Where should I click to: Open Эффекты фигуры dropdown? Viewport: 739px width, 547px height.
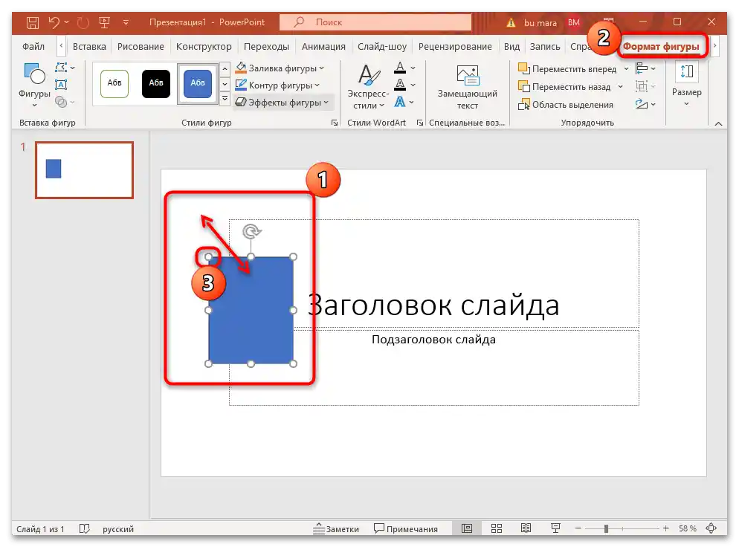click(283, 103)
